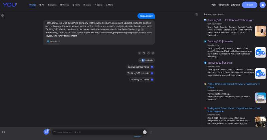Open the browser thumbnail of the elevenforum result

pyautogui.click(x=260, y=98)
